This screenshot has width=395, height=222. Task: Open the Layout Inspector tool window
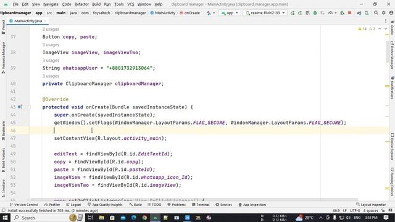[371, 205]
